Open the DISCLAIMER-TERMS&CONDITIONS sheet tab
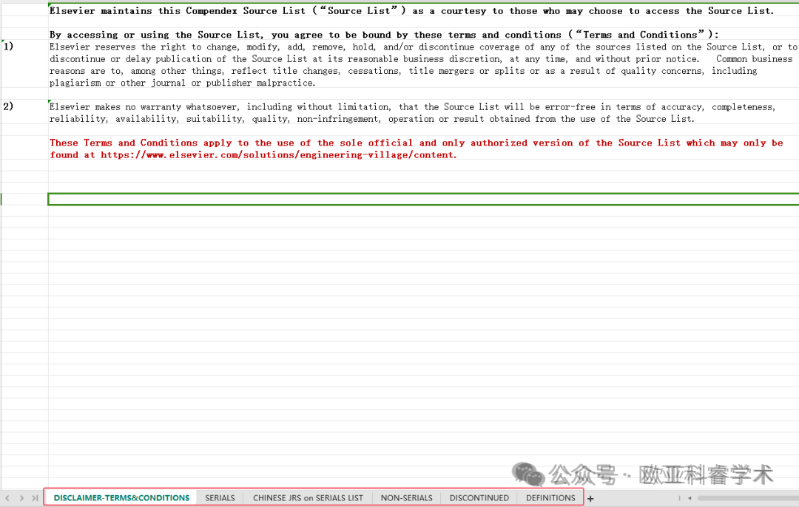 (121, 498)
